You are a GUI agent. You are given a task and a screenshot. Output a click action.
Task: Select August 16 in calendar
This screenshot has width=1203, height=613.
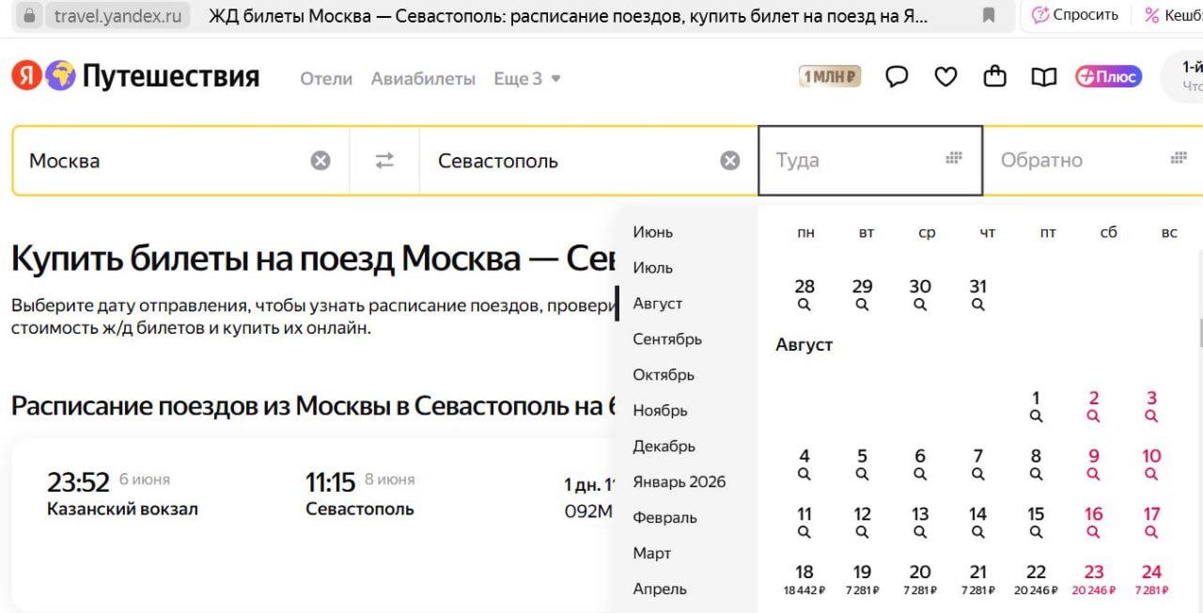pyautogui.click(x=1094, y=522)
